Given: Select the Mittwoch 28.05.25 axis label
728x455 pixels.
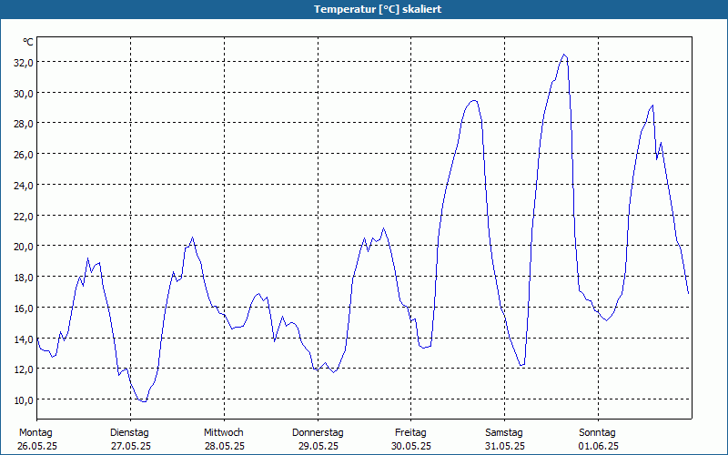Looking at the screenshot, I should (x=224, y=440).
